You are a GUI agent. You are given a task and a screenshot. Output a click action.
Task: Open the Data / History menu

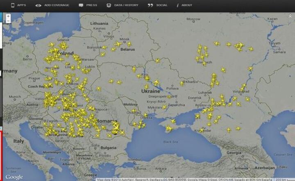[122, 5]
